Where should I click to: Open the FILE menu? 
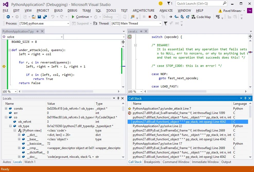coord(5,10)
